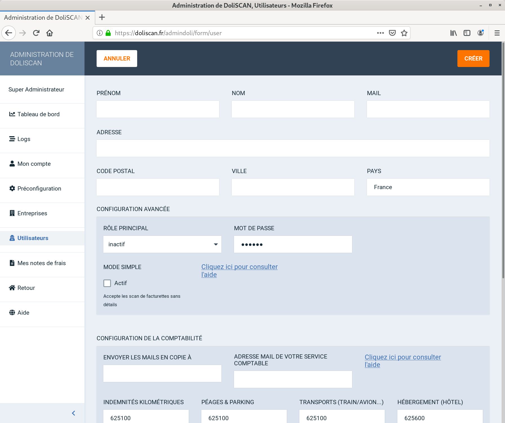Bookmark this page with the star icon

[x=404, y=33]
